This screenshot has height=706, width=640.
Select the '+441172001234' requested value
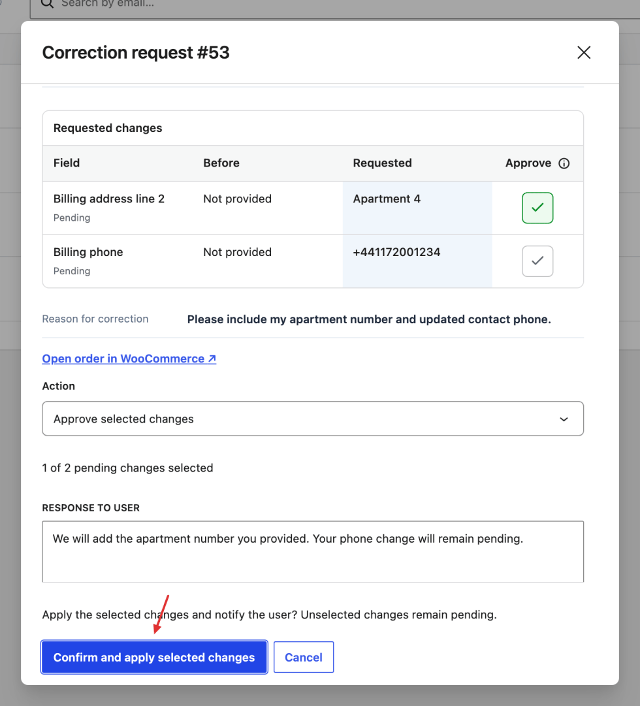(x=396, y=252)
